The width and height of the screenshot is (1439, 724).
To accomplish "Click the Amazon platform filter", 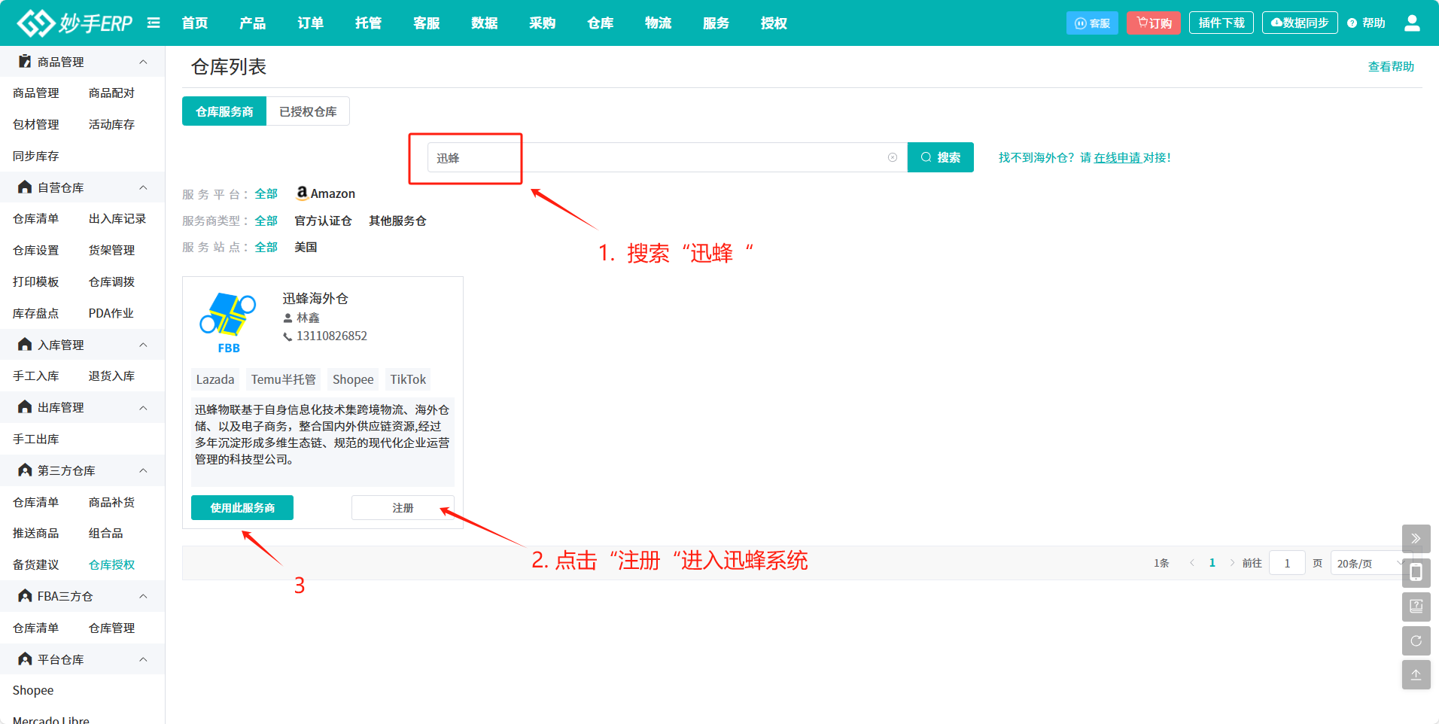I will (325, 193).
